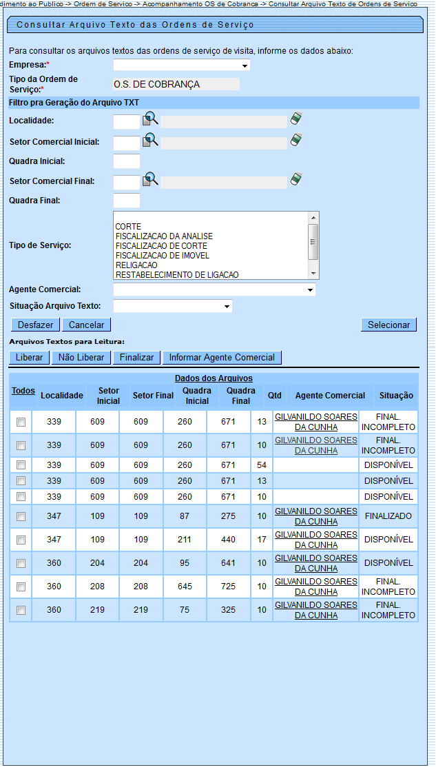
Task: Click the Todos link in table header
Action: 23,391
